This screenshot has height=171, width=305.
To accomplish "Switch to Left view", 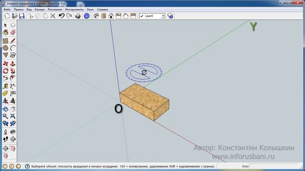I will (x=133, y=16).
